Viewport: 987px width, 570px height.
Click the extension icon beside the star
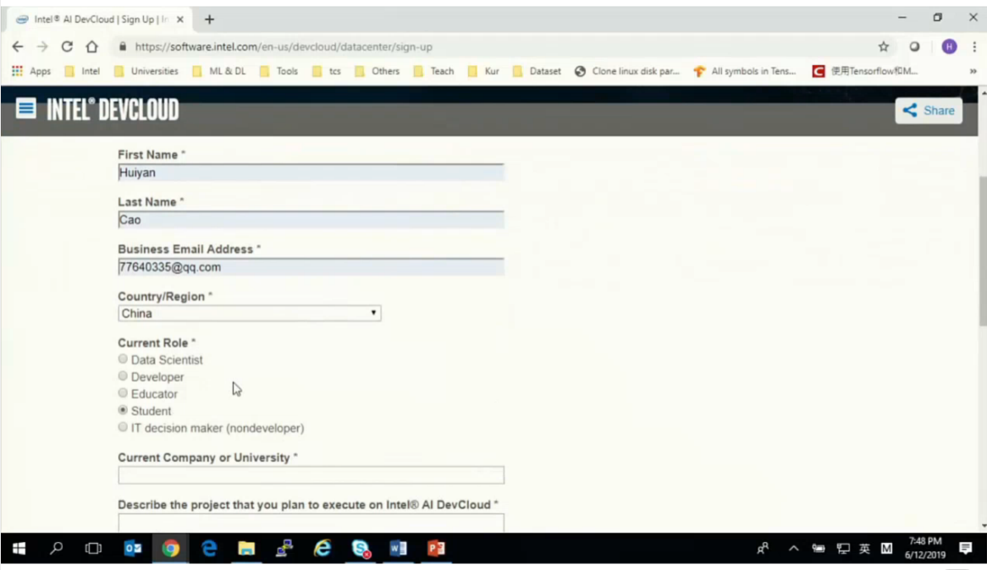914,47
